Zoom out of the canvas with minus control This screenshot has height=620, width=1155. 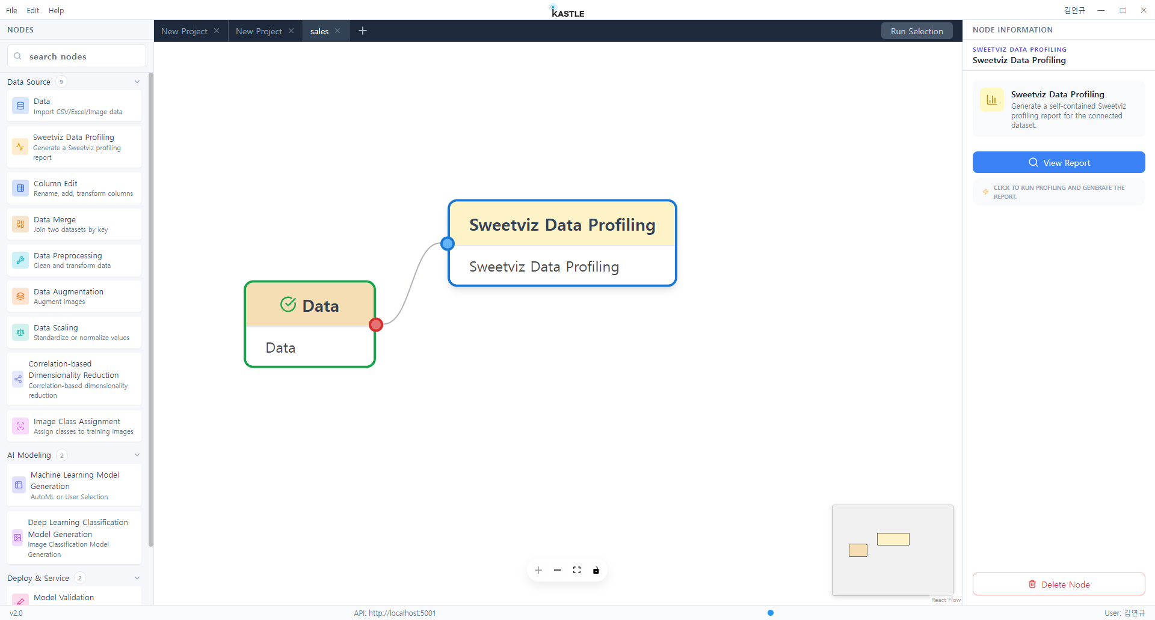558,570
